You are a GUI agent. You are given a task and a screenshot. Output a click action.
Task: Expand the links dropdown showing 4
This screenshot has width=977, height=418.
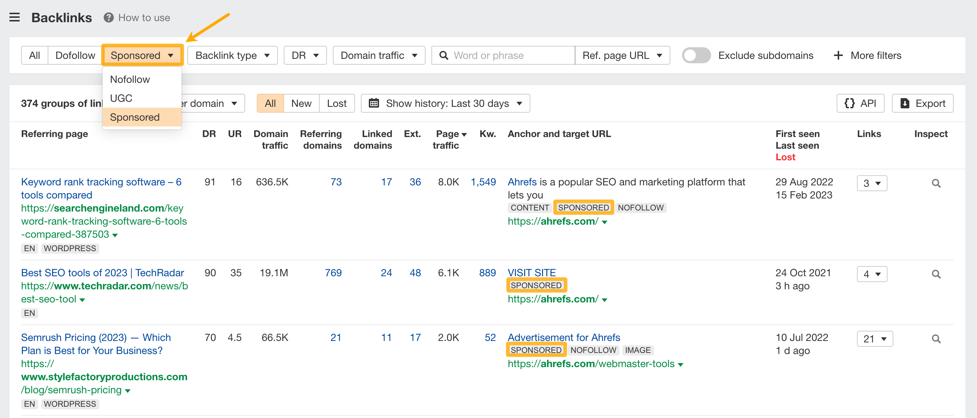tap(872, 274)
